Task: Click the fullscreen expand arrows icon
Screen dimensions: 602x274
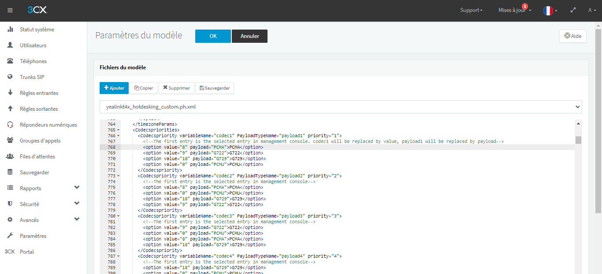Action: [x=573, y=10]
